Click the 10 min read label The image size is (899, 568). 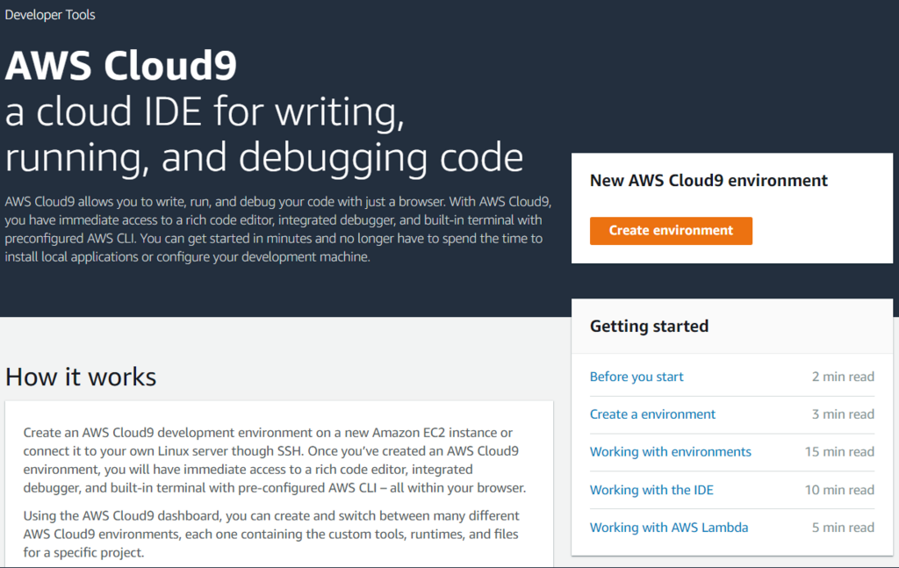pyautogui.click(x=839, y=490)
